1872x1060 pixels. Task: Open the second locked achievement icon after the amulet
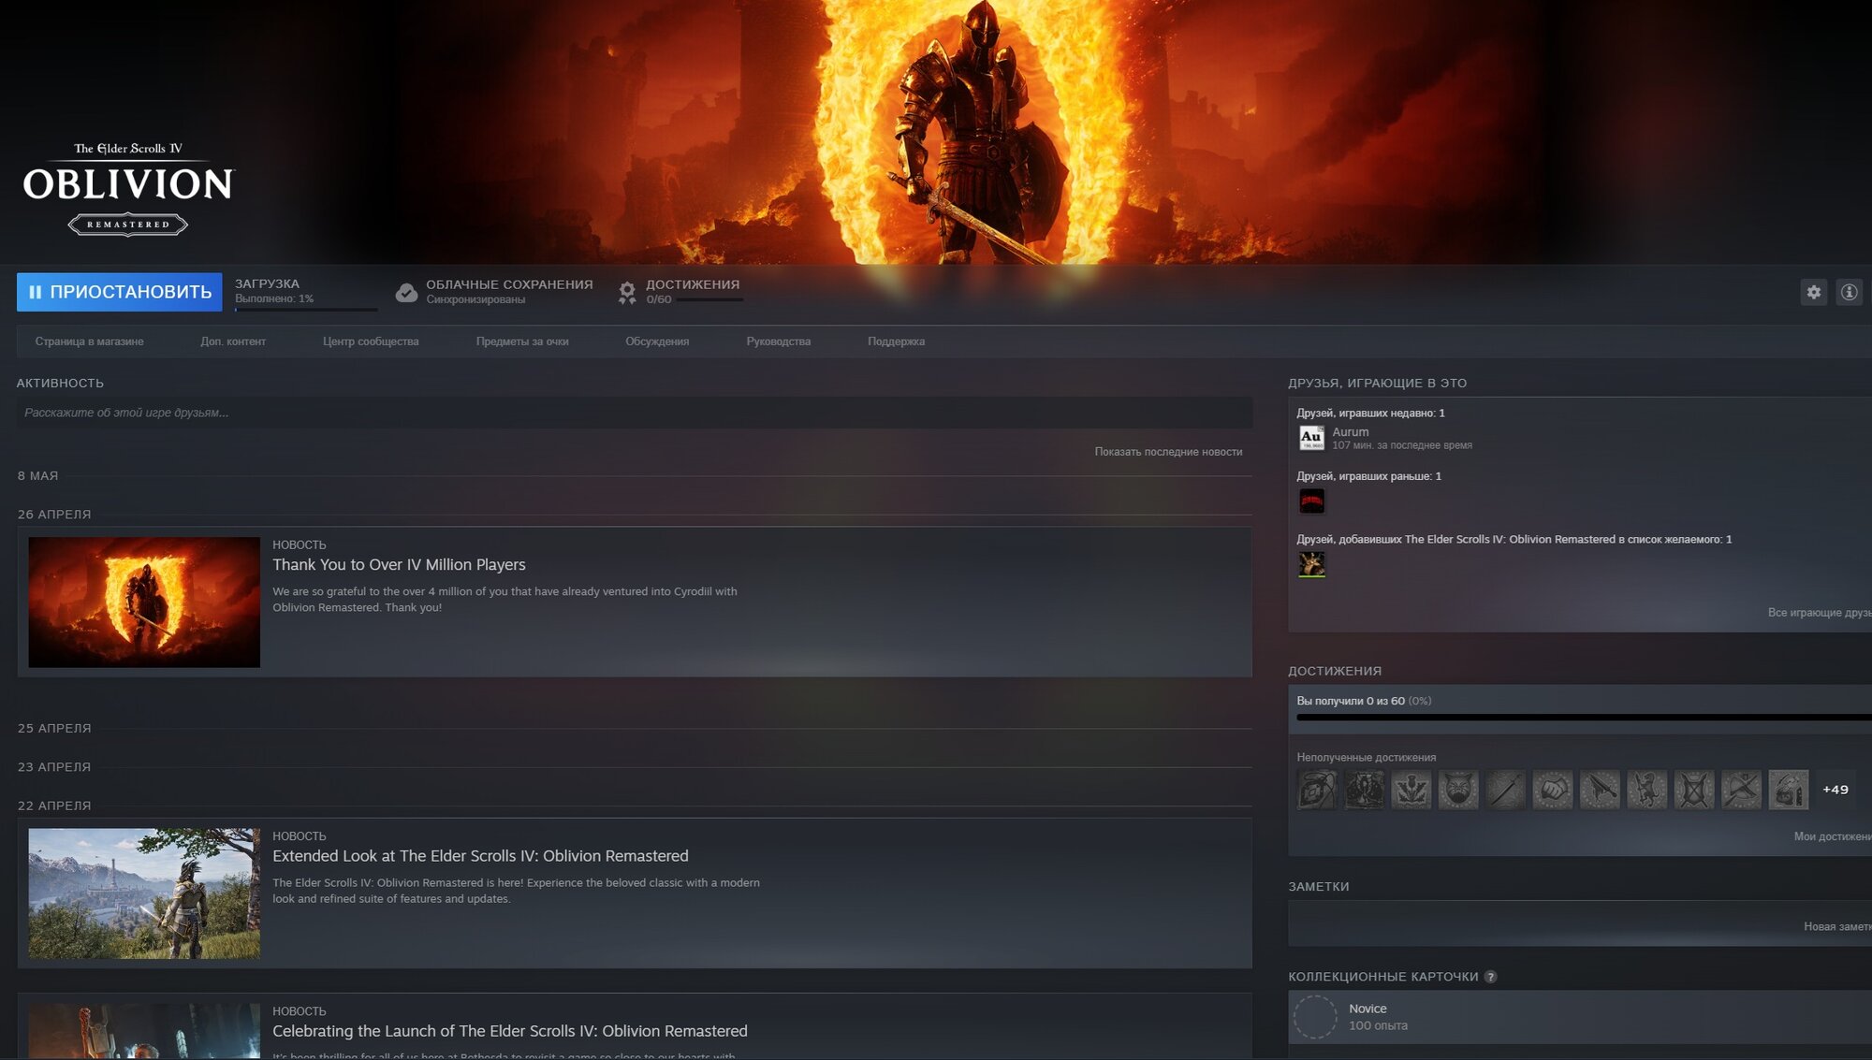tap(1364, 790)
